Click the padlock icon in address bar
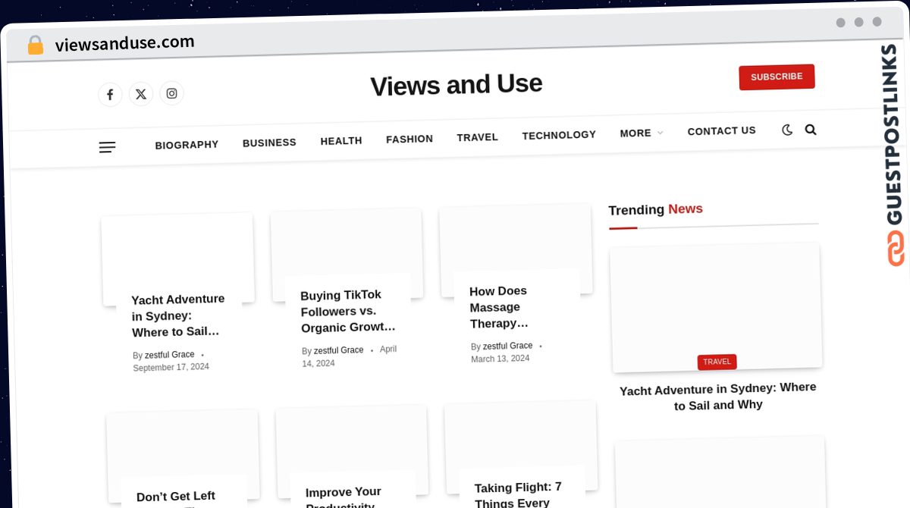 point(35,45)
